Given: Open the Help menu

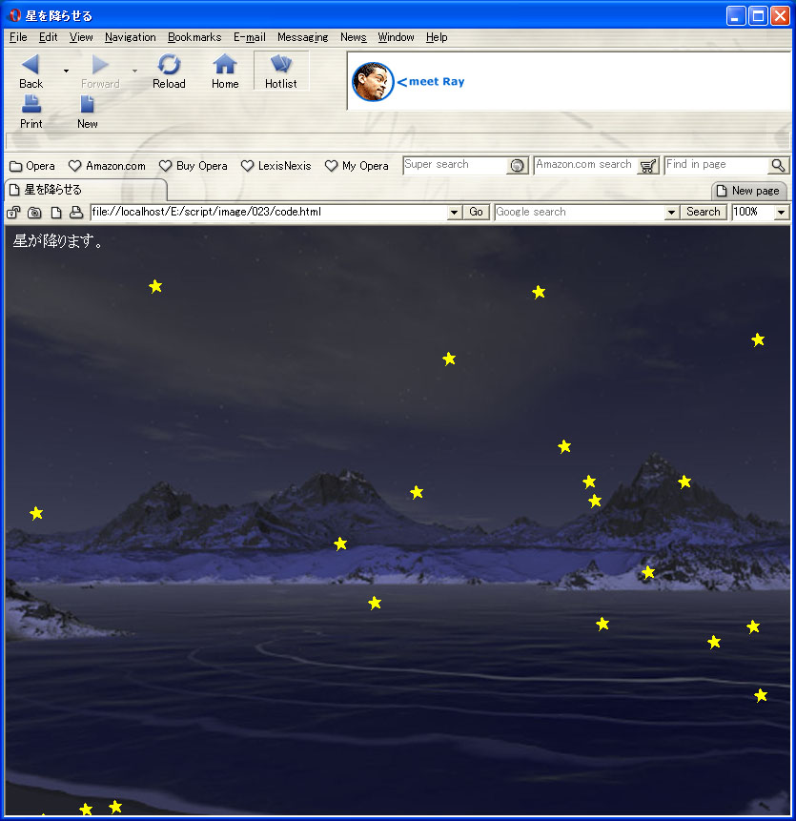Looking at the screenshot, I should [x=437, y=37].
